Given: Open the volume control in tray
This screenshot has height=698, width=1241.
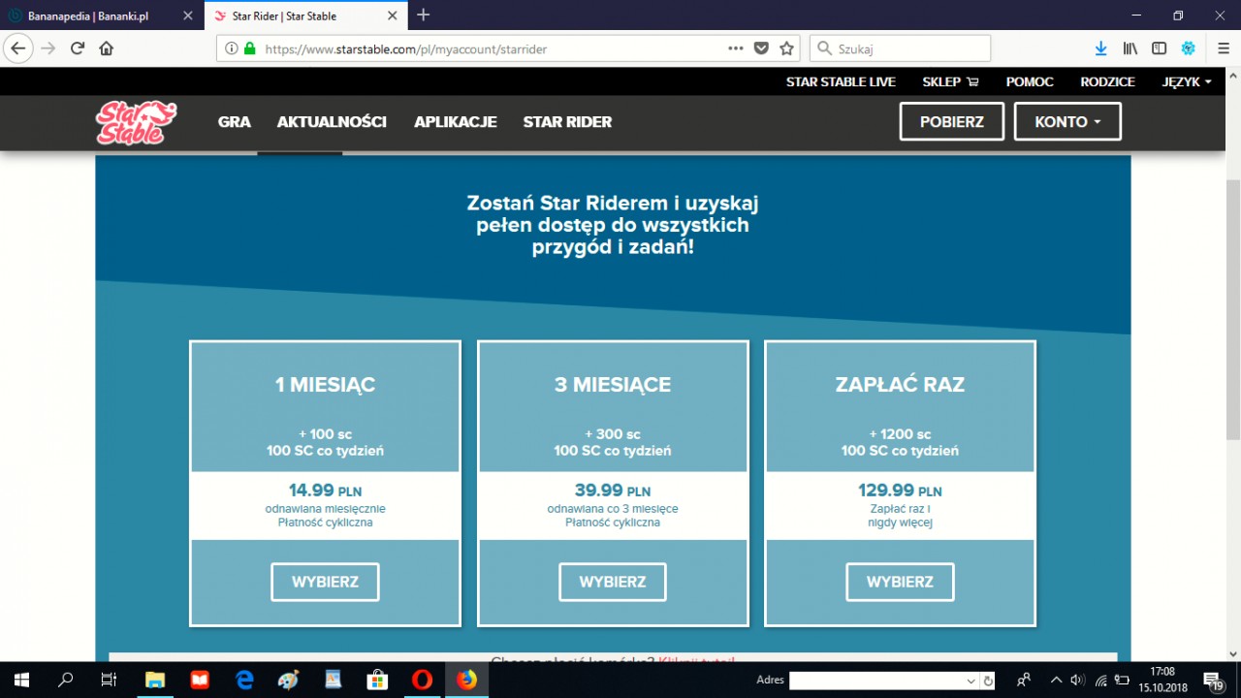Looking at the screenshot, I should (1077, 680).
